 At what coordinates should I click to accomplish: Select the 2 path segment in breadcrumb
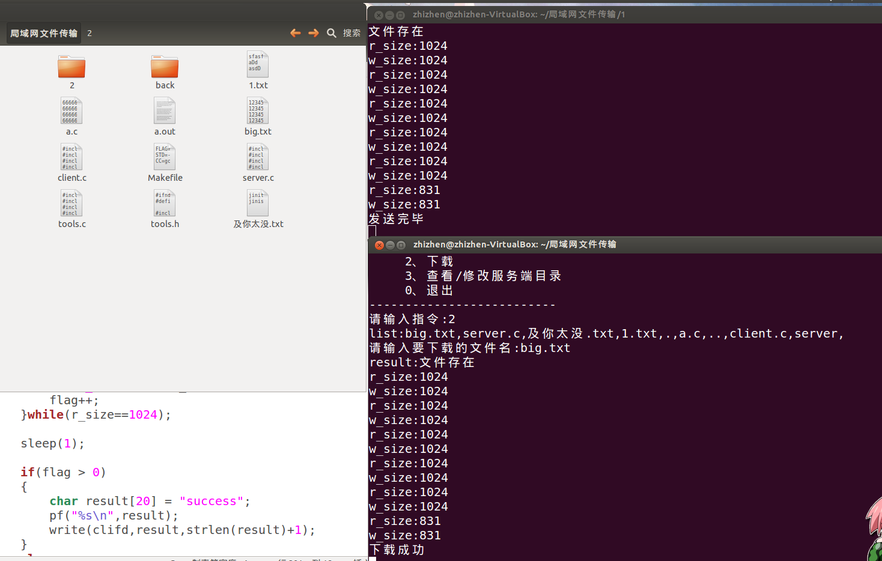pos(89,33)
